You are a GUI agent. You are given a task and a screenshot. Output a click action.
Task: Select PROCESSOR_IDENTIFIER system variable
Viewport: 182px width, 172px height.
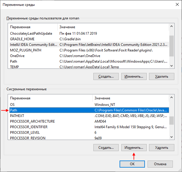(89, 127)
